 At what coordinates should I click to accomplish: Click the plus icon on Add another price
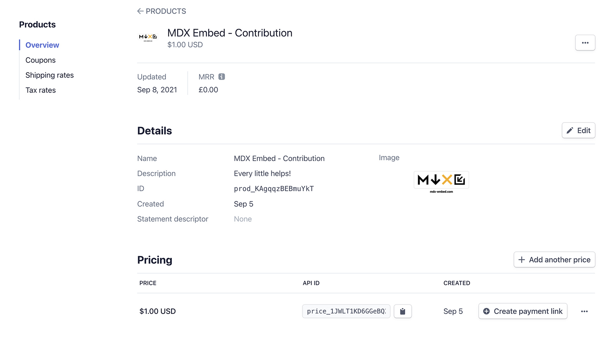coord(522,260)
